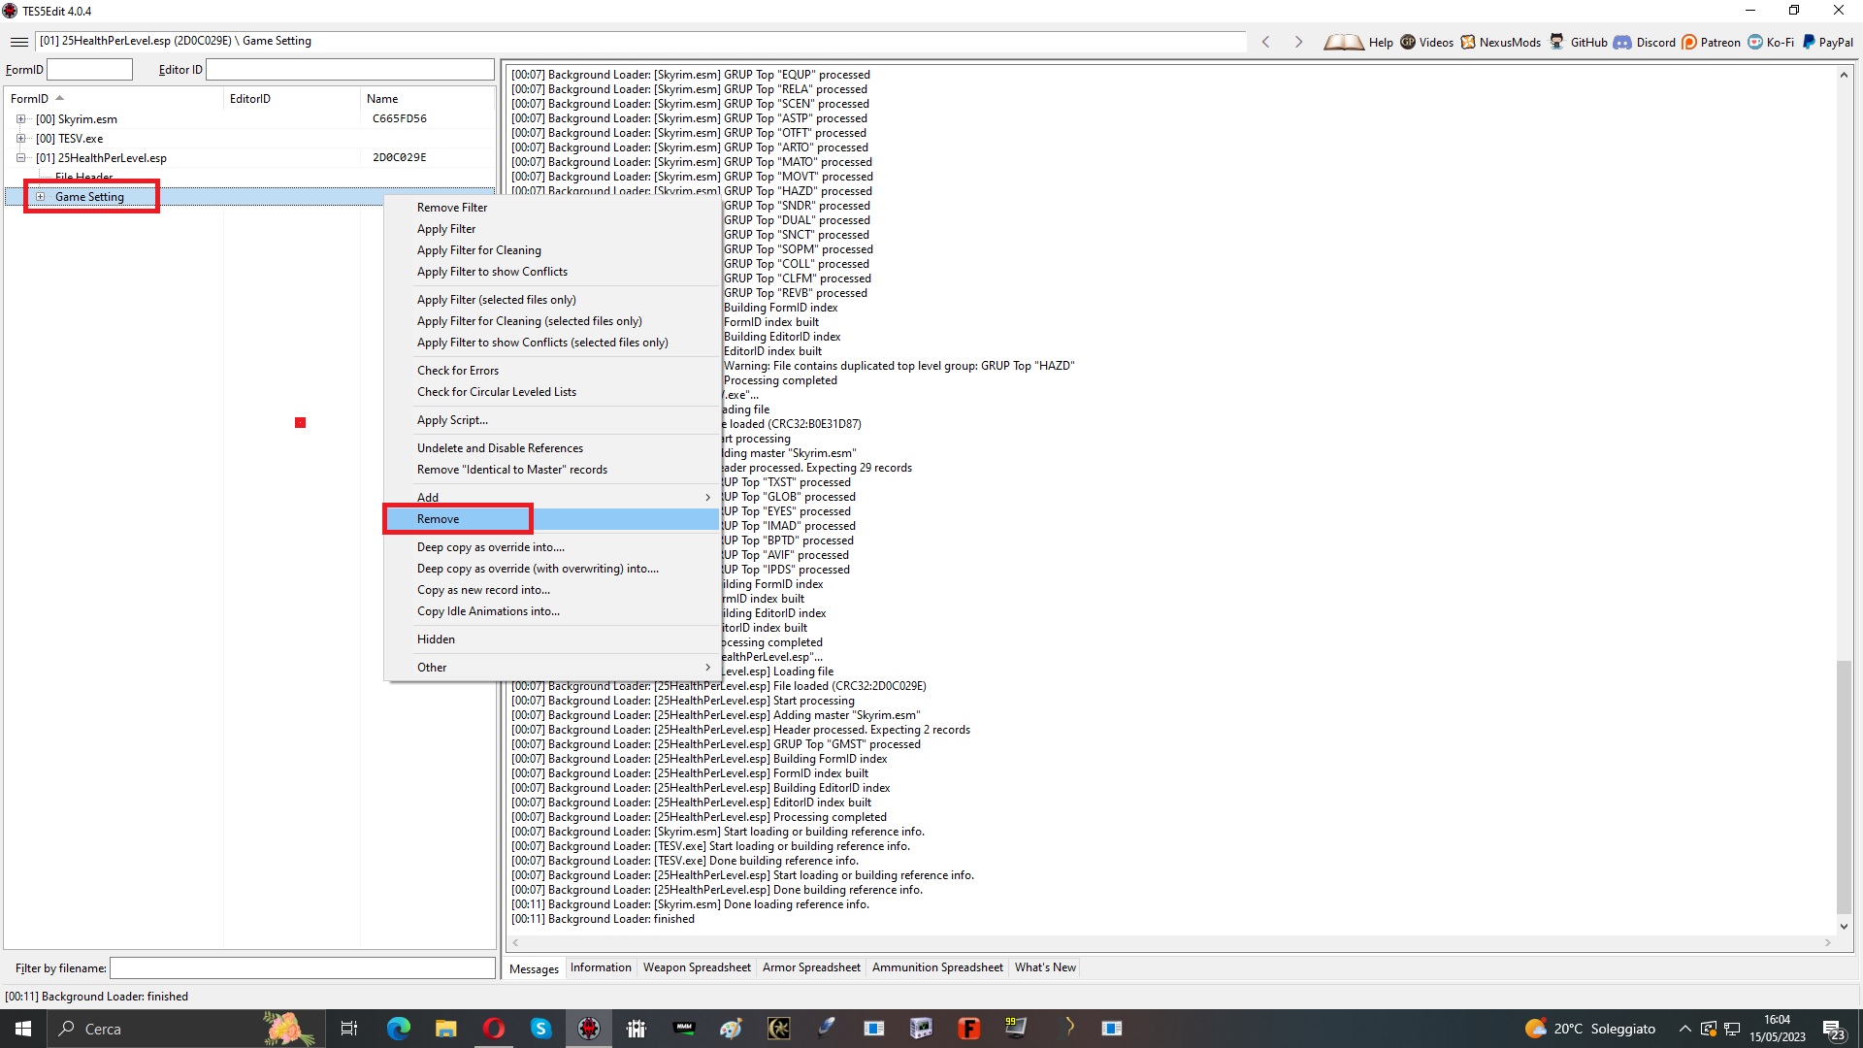Toggle Hidden in the context menu
This screenshot has width=1863, height=1048.
(x=551, y=639)
